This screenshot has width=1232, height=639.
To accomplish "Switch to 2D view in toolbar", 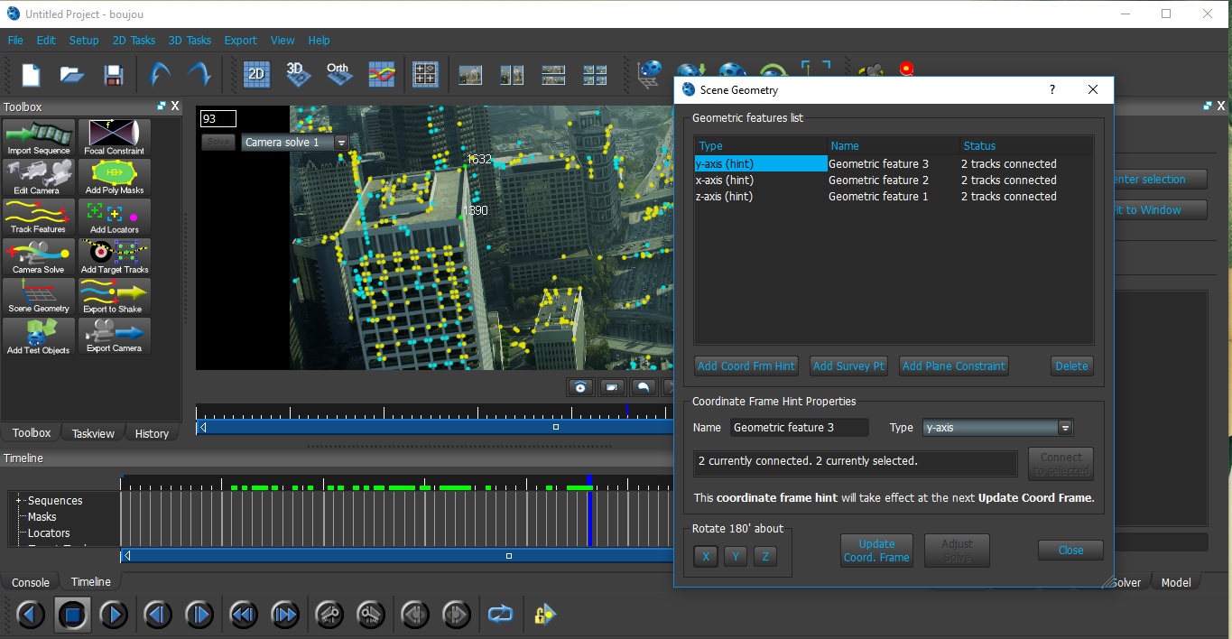I will pos(256,74).
